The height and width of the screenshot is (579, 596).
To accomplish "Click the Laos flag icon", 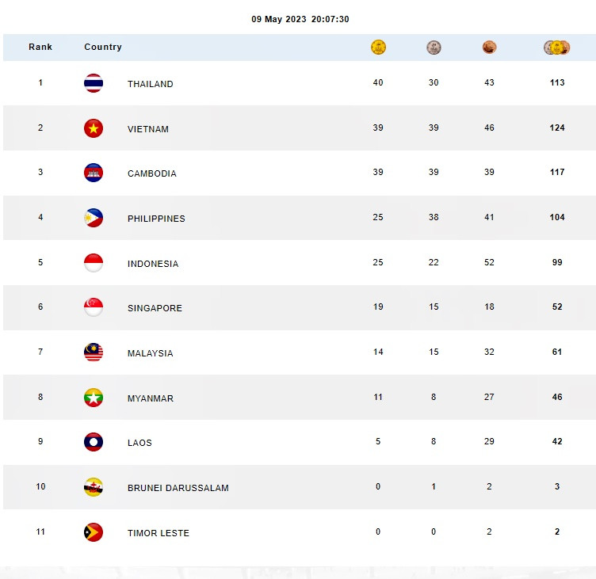I will click(94, 442).
